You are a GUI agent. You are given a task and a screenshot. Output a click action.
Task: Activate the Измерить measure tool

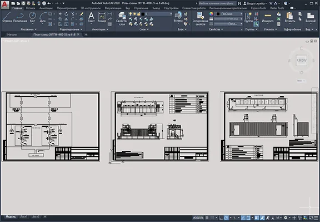(x=268, y=17)
